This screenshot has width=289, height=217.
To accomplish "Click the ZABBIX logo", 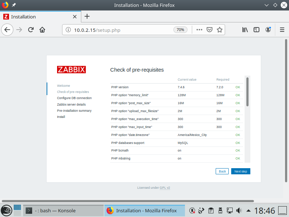I will click(71, 69).
